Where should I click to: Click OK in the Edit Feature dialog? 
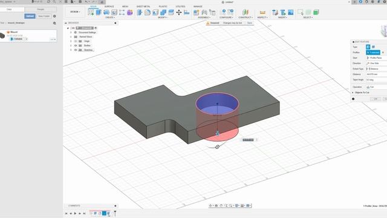point(376,99)
